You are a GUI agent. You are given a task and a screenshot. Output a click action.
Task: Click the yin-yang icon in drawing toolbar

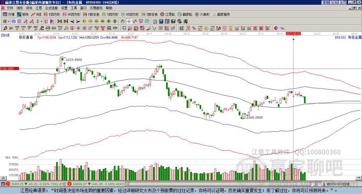click(276, 28)
